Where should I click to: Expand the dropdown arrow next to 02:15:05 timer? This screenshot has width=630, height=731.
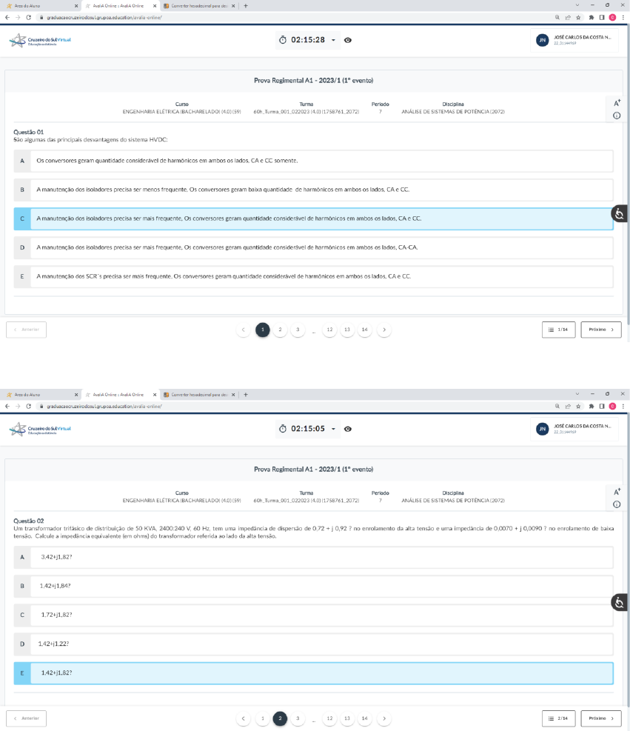333,429
